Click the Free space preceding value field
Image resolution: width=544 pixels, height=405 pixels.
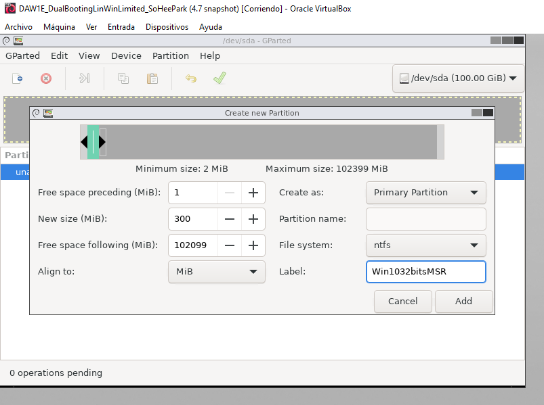point(193,193)
